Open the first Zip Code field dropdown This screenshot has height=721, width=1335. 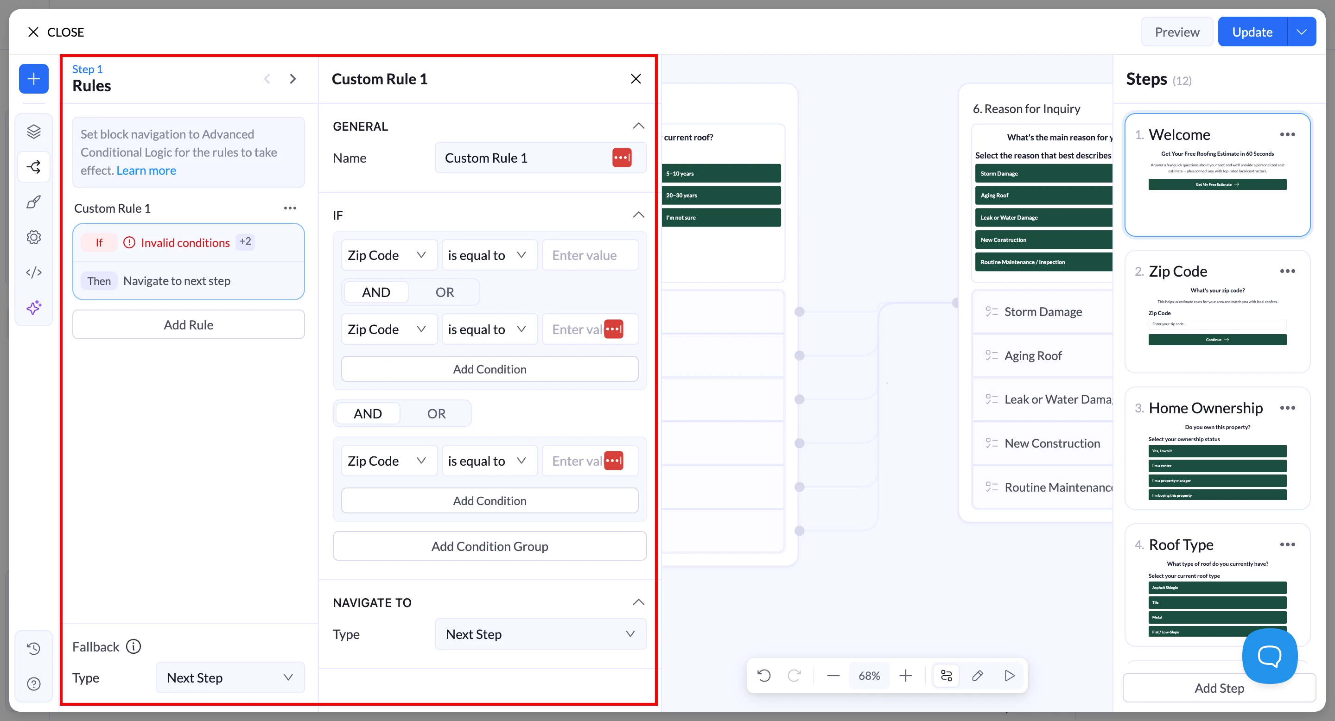click(x=389, y=255)
